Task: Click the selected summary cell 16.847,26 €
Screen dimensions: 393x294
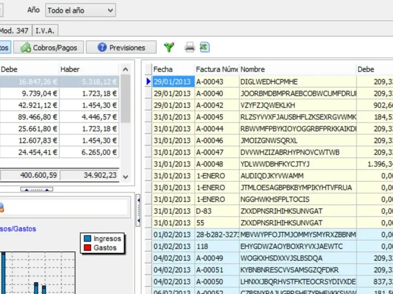Action: (x=29, y=82)
